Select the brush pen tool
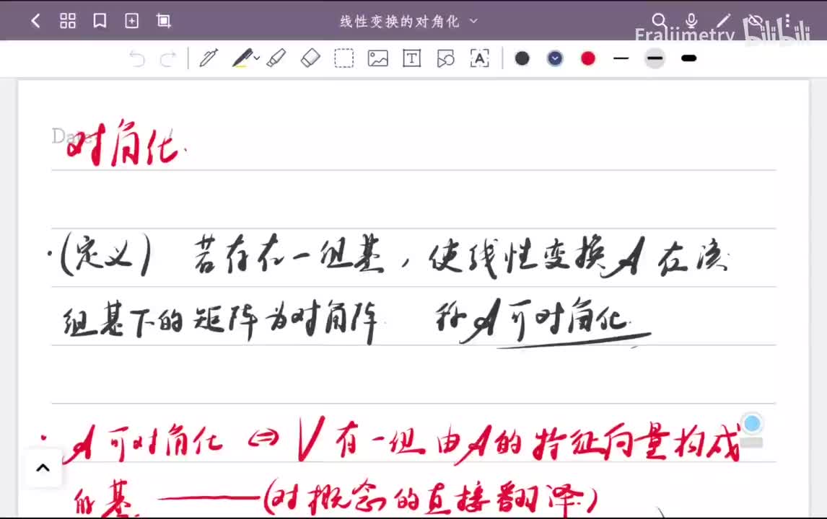The width and height of the screenshot is (827, 519). [242, 58]
